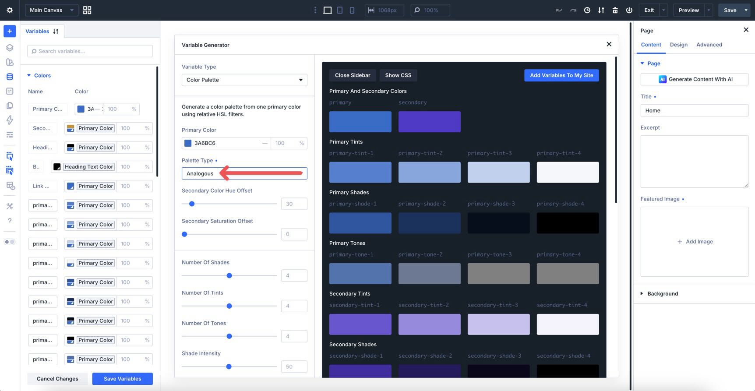This screenshot has width=755, height=391.
Task: Close the Variable Generator dialog
Action: click(609, 44)
